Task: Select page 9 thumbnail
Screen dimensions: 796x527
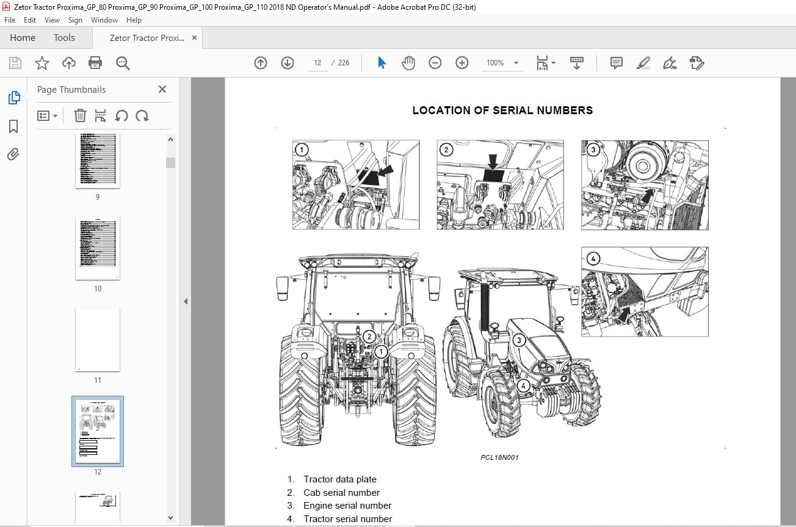Action: pyautogui.click(x=98, y=160)
